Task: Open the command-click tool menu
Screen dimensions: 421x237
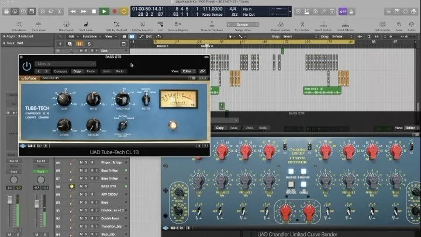Action: pyautogui.click(x=242, y=36)
